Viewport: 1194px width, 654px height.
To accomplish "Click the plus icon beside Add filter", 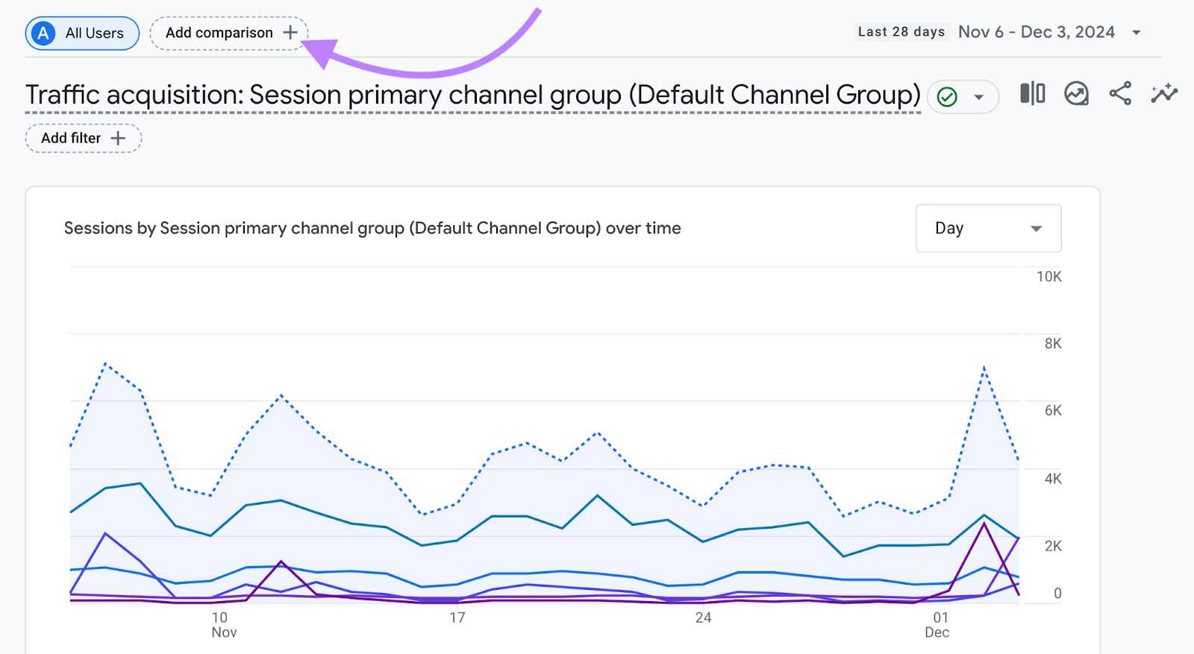I will point(118,139).
